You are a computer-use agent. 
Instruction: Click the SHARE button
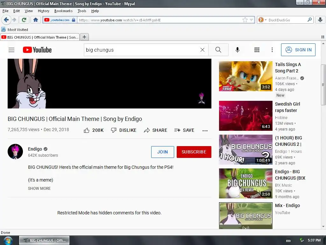(155, 130)
